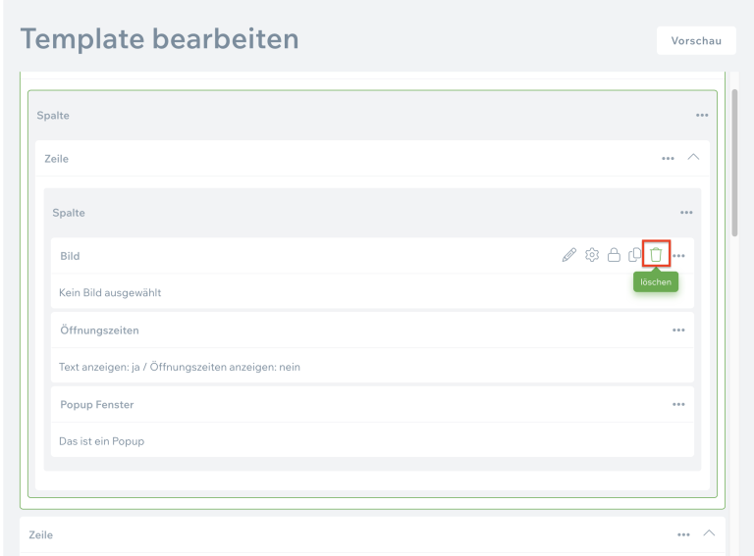Image resolution: width=754 pixels, height=556 pixels.
Task: Click the lock icon on Bild row
Action: [614, 255]
